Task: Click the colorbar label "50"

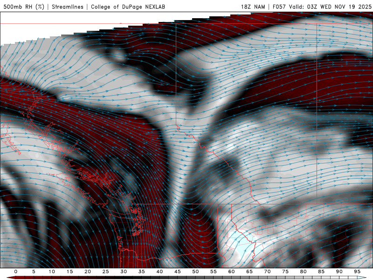Action: coord(195,272)
